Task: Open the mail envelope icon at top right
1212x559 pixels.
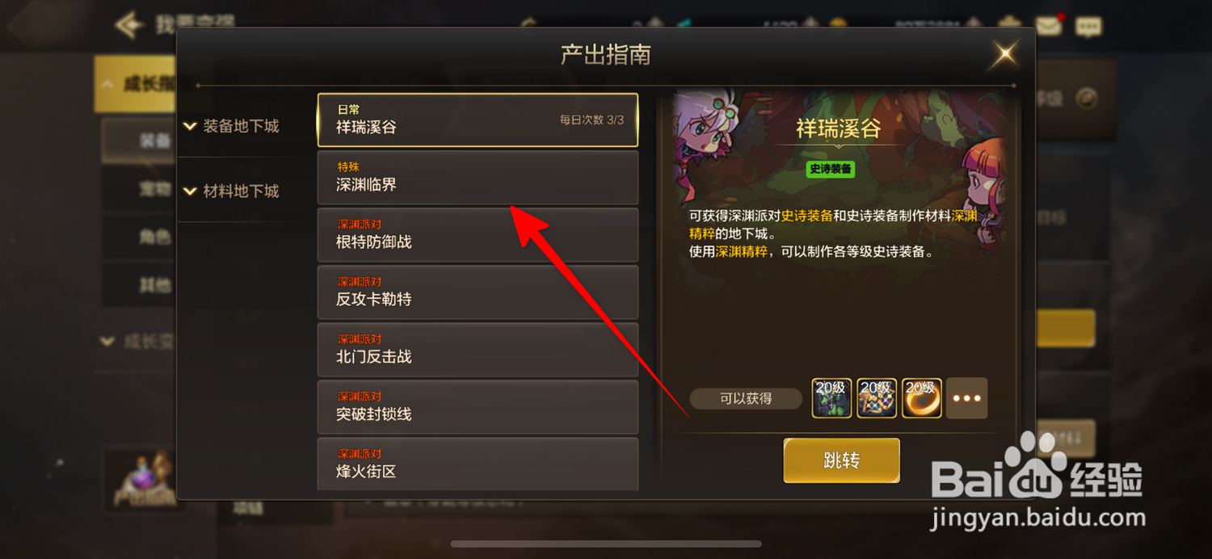Action: click(x=1049, y=27)
